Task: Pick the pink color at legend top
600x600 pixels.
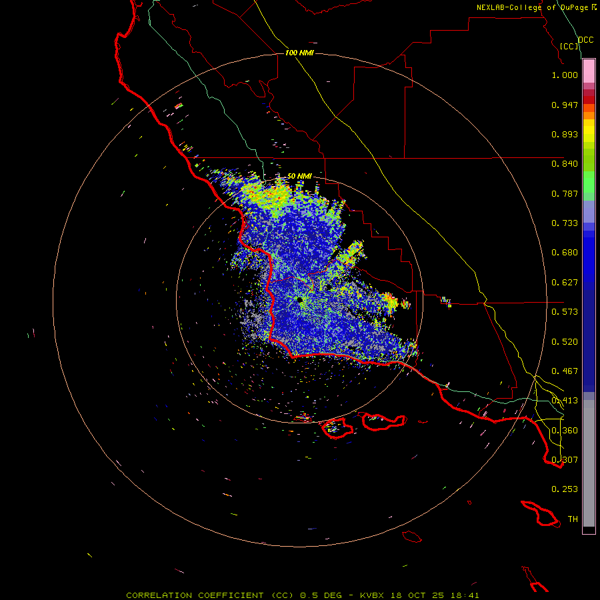Action: (x=589, y=71)
